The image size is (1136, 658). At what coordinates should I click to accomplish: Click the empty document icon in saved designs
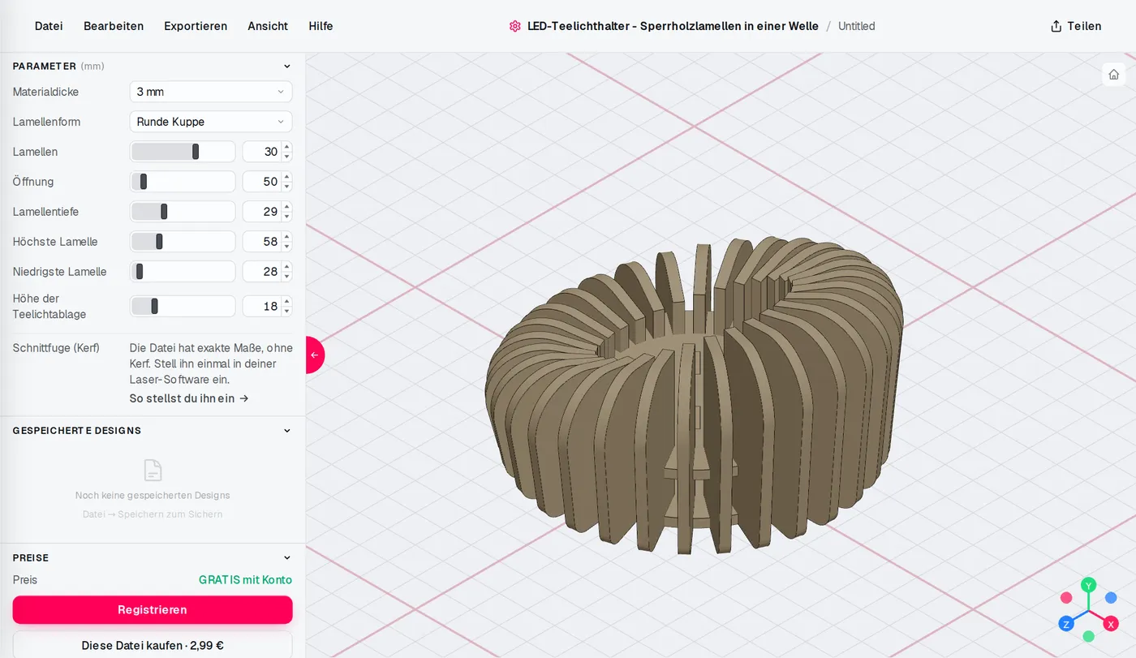pos(153,470)
